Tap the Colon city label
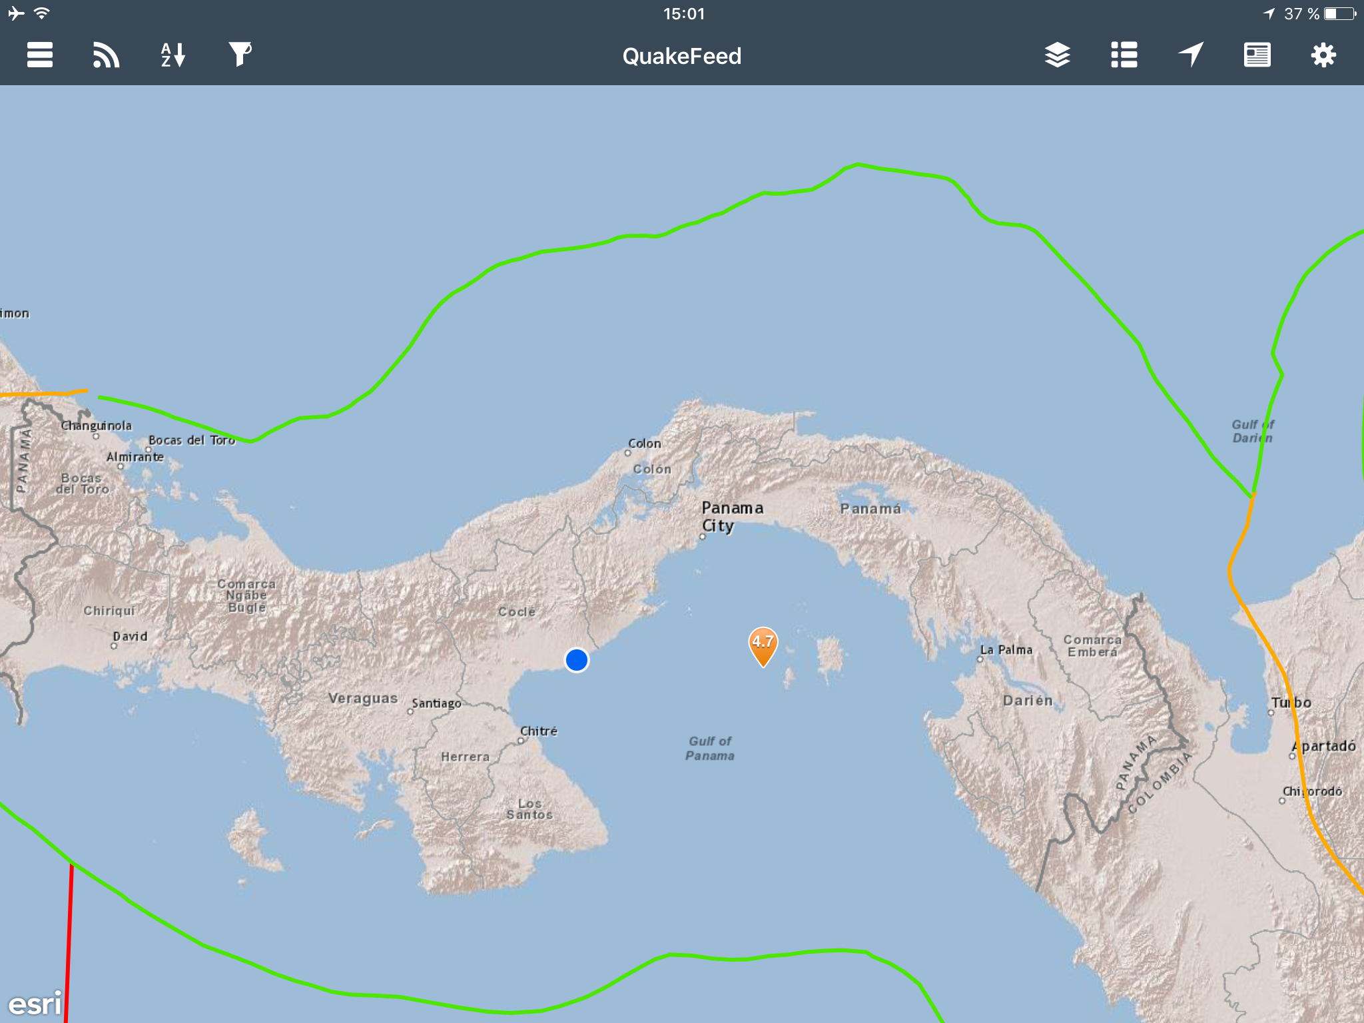 644,444
